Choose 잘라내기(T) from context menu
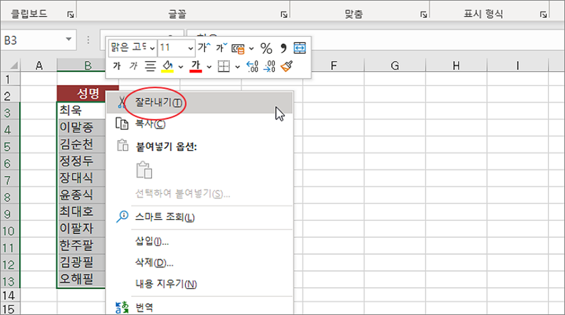This screenshot has height=315, width=565. (200, 102)
